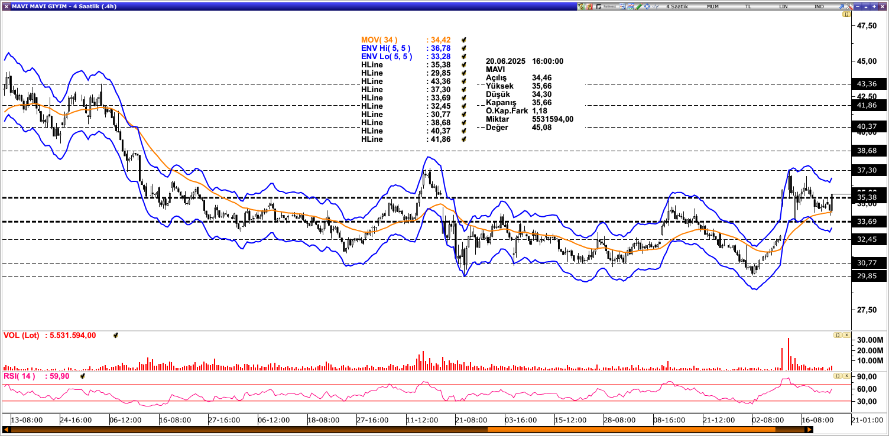This screenshot has height=436, width=889.
Task: Click the Forinvest logo icon
Action: [607, 6]
